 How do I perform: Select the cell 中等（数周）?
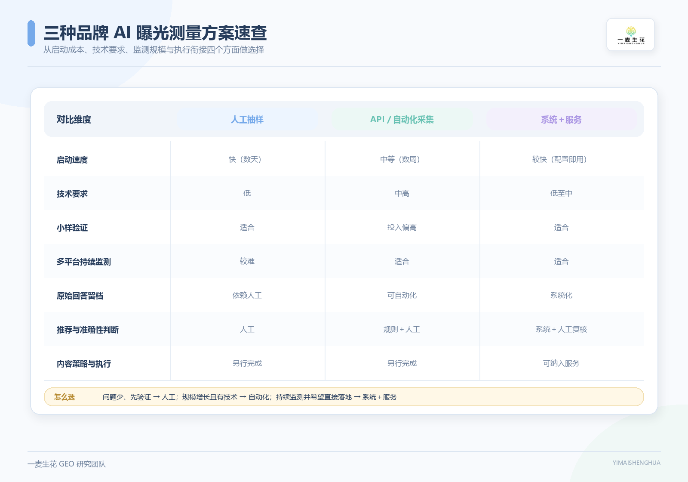(402, 159)
